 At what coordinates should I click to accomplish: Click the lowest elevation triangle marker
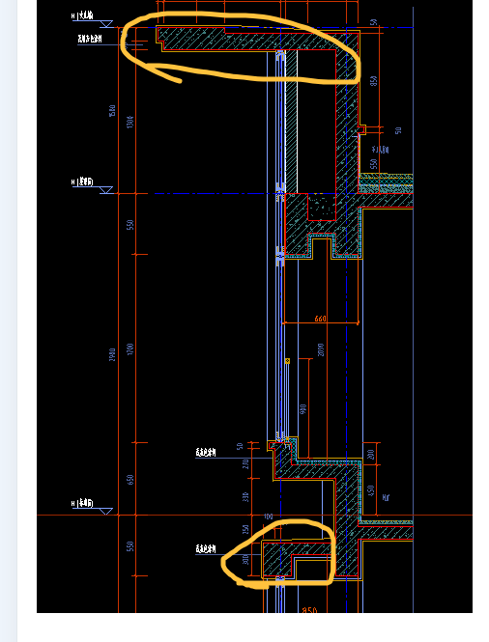(x=106, y=512)
